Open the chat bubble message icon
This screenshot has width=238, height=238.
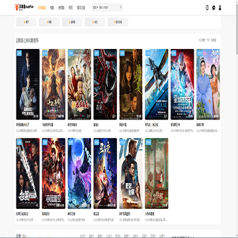(x=214, y=8)
